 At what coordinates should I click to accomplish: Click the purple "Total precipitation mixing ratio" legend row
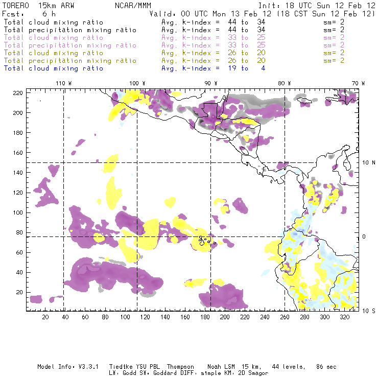pos(70,45)
